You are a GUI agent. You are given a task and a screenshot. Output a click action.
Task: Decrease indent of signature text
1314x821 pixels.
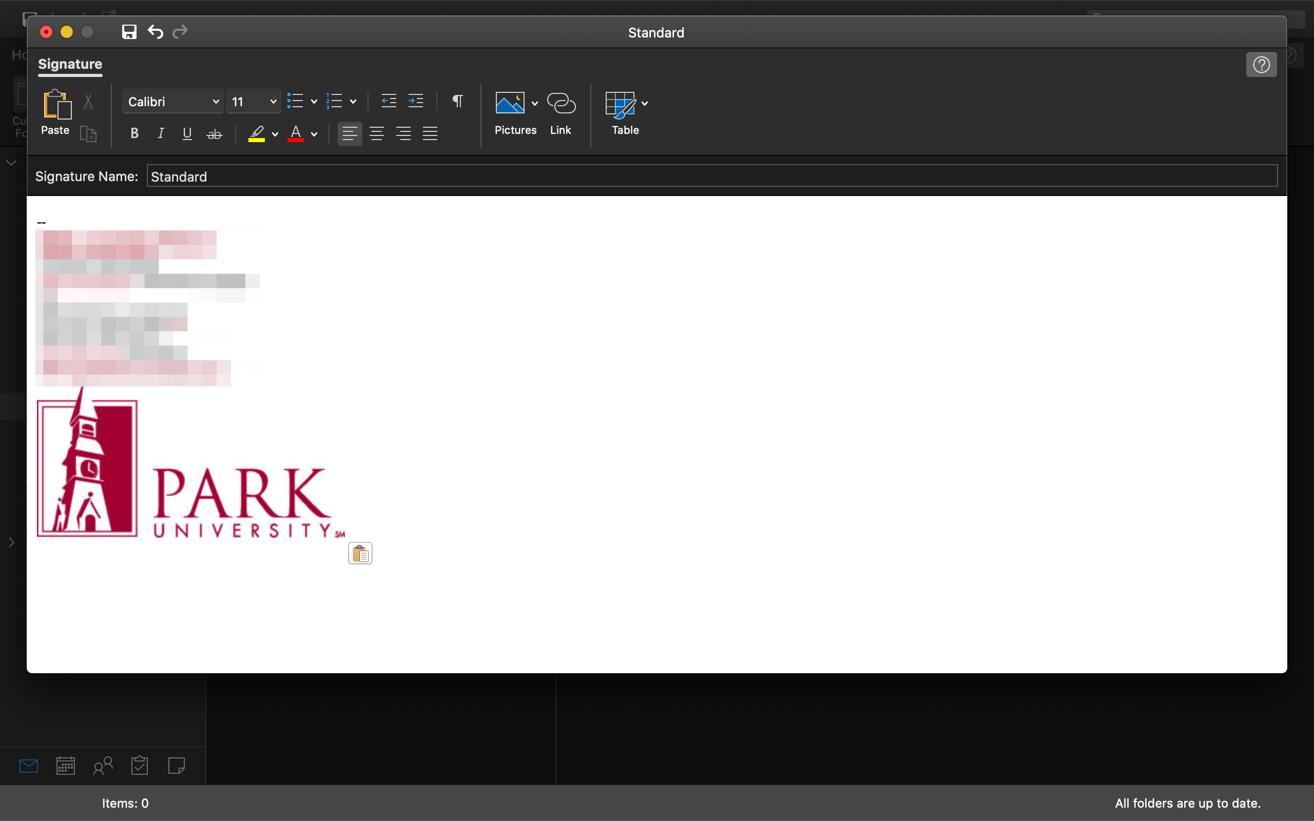pyautogui.click(x=389, y=101)
